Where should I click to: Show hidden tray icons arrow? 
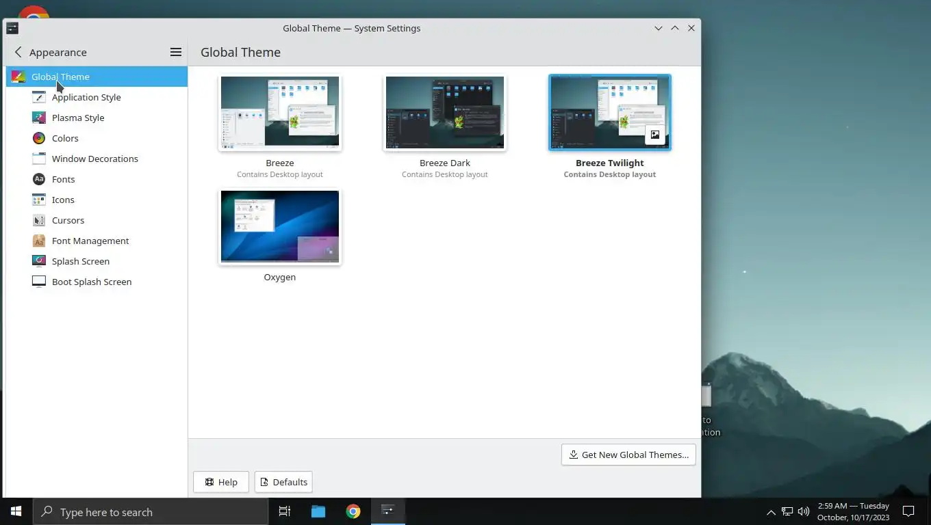pyautogui.click(x=771, y=512)
